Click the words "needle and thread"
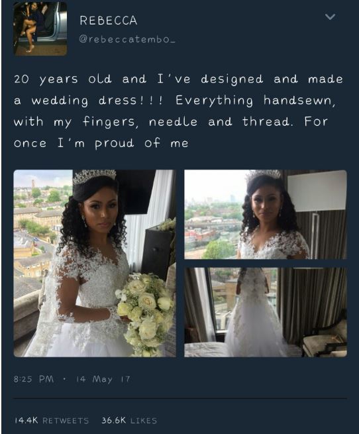 point(219,122)
